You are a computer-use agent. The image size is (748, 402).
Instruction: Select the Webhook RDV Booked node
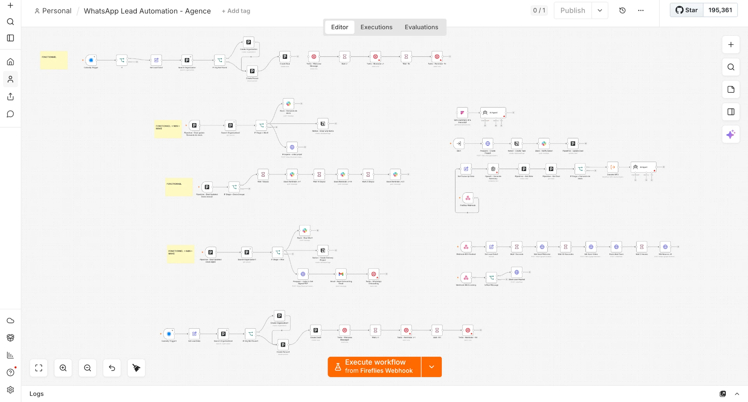point(466,247)
